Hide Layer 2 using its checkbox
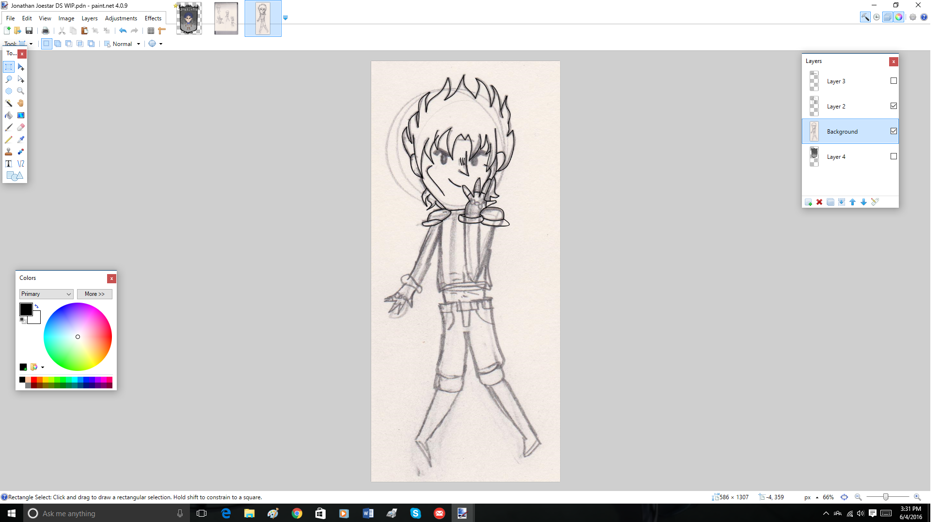Image resolution: width=940 pixels, height=522 pixels. click(x=893, y=106)
